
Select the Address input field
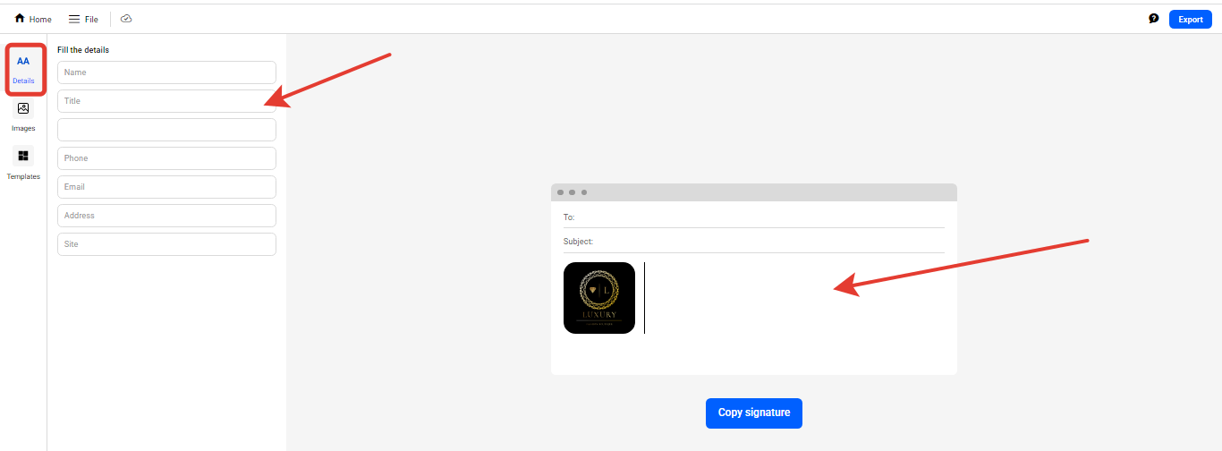coord(166,216)
